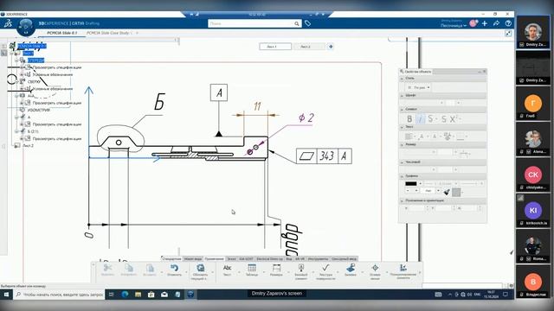554x311 pixels.
Task: Select СВЕРХУ view in the tree
Action: click(x=34, y=81)
